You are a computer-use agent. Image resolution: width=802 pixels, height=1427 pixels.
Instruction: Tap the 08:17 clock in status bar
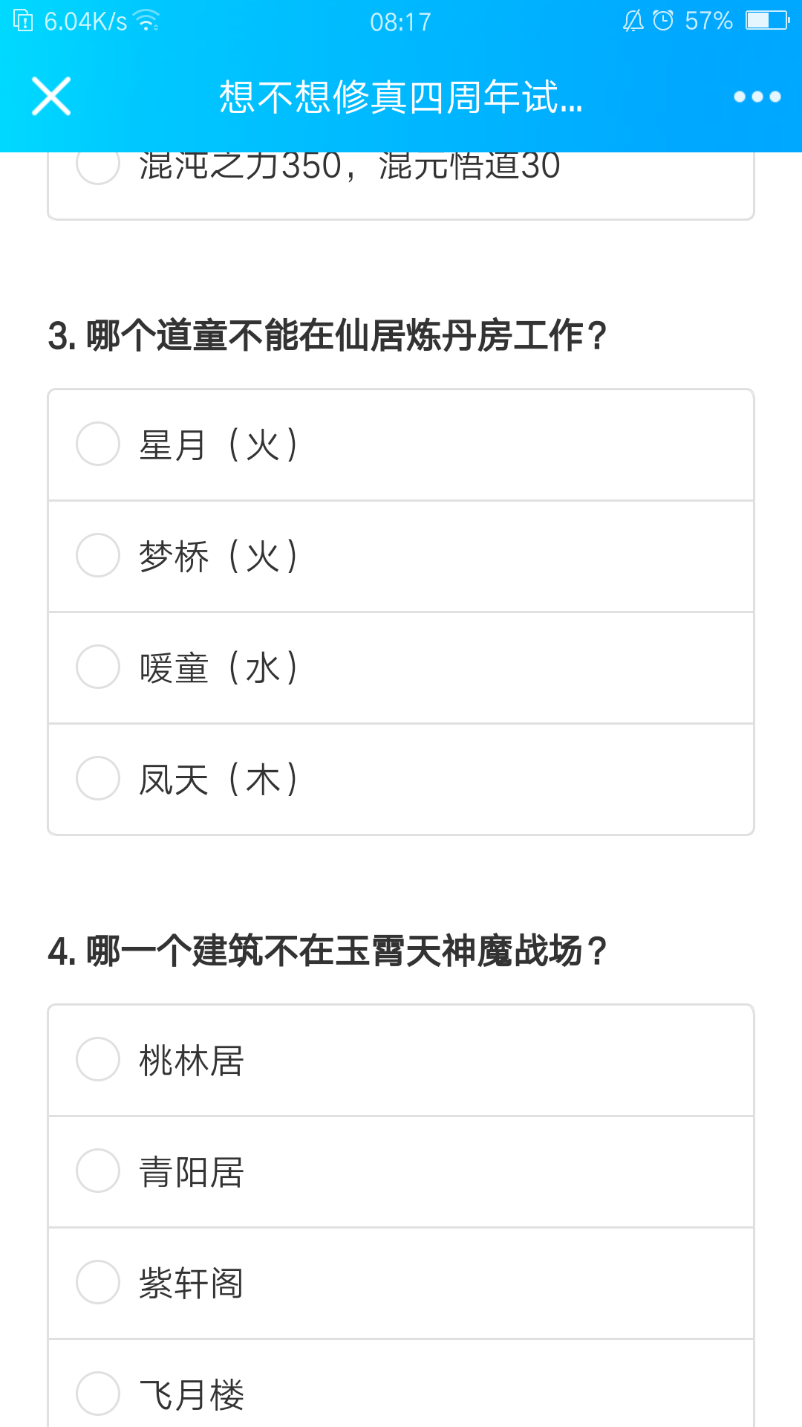[x=400, y=22]
